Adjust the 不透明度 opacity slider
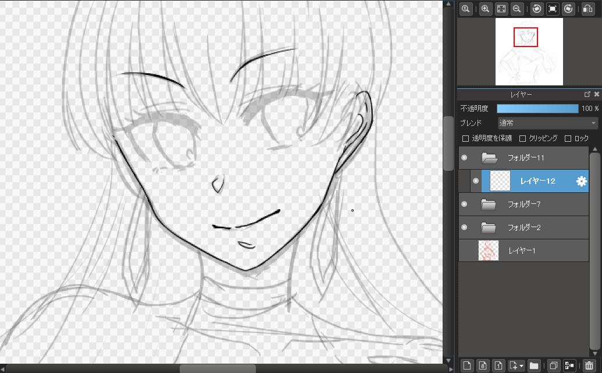The width and height of the screenshot is (602, 373). pyautogui.click(x=537, y=109)
